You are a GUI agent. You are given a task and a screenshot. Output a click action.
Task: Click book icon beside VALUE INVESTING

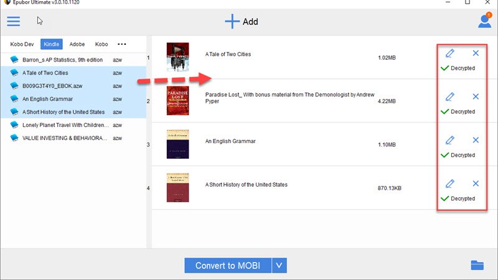click(14, 138)
